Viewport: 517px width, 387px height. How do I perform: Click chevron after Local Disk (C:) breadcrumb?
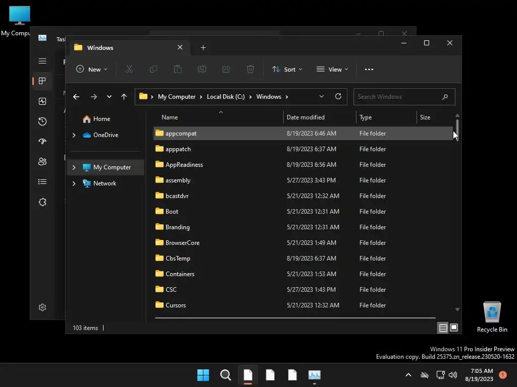[250, 97]
